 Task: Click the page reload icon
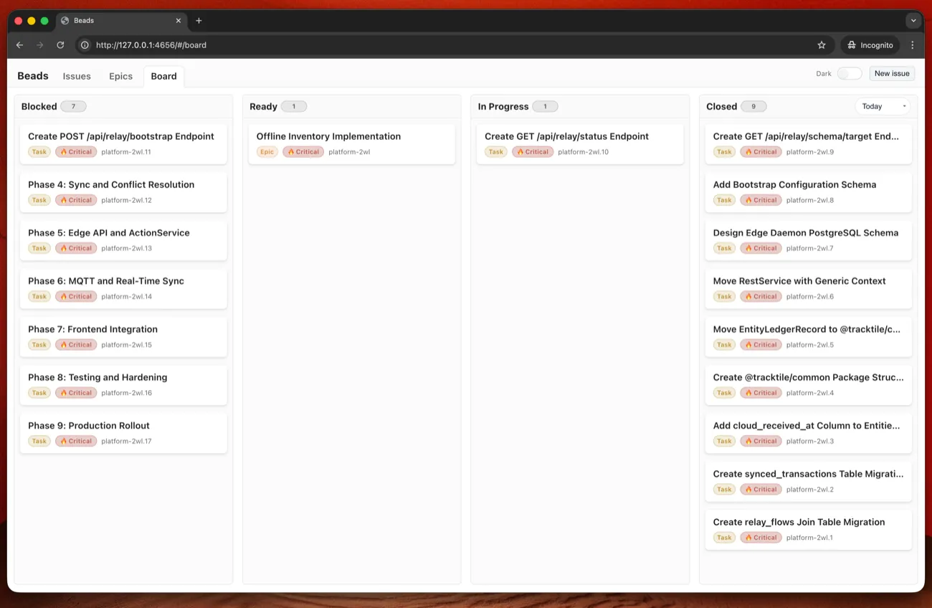(x=60, y=44)
